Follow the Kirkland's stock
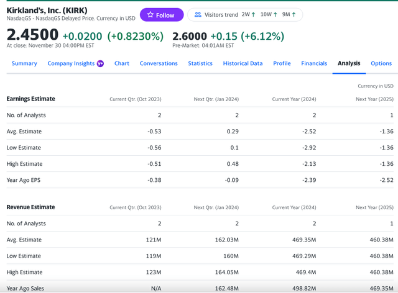This screenshot has width=398, height=293. (162, 15)
